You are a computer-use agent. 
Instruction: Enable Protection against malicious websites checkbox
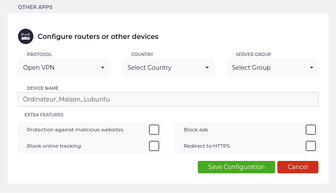pyautogui.click(x=154, y=130)
